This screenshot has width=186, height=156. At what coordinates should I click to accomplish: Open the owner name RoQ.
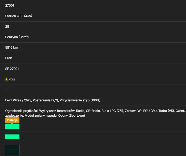(12, 79)
